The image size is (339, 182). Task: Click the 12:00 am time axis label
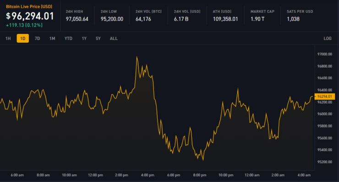252,175
